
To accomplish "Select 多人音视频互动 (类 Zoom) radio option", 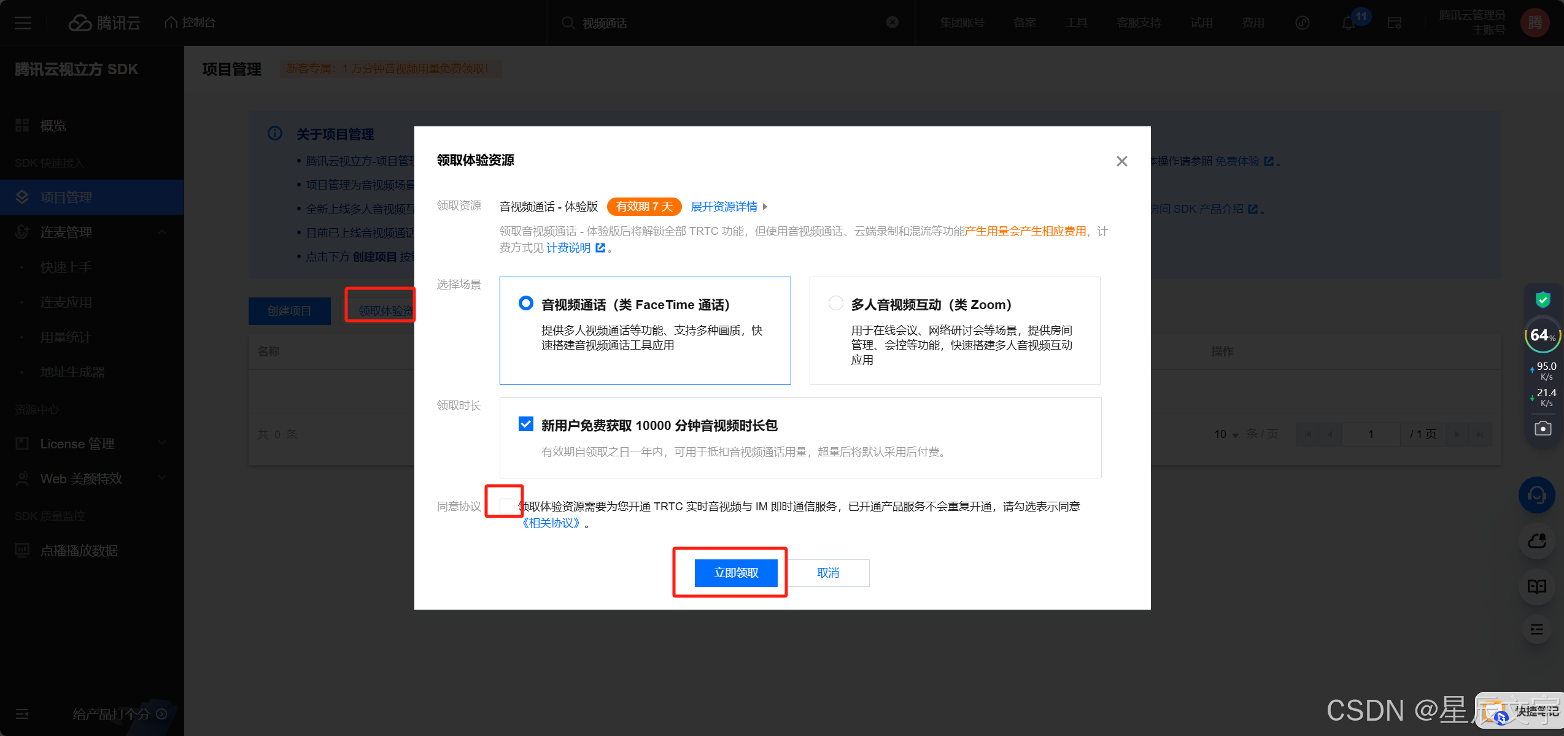I will (836, 304).
